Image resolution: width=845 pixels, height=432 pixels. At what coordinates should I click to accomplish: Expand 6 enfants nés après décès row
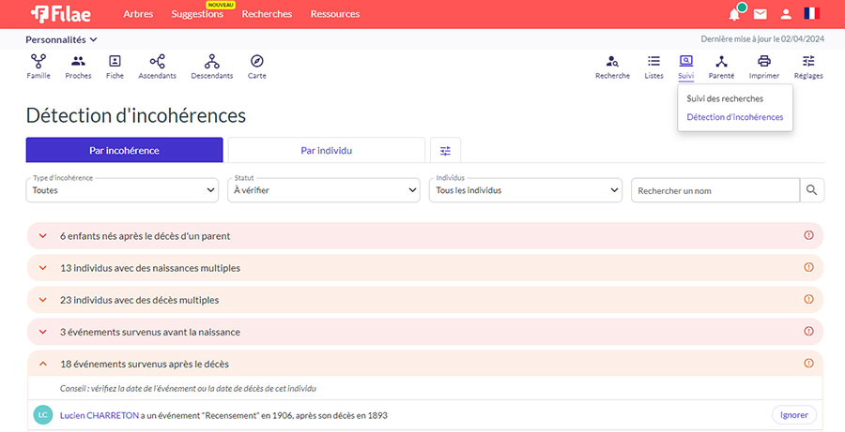42,236
